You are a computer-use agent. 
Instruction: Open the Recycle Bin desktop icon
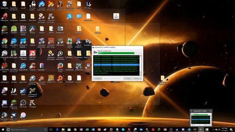click(x=4, y=5)
